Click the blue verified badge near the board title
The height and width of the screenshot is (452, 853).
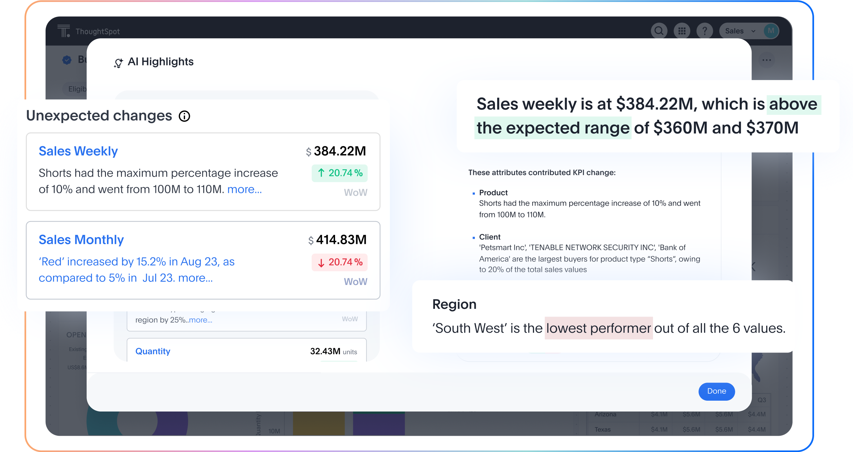(x=67, y=60)
